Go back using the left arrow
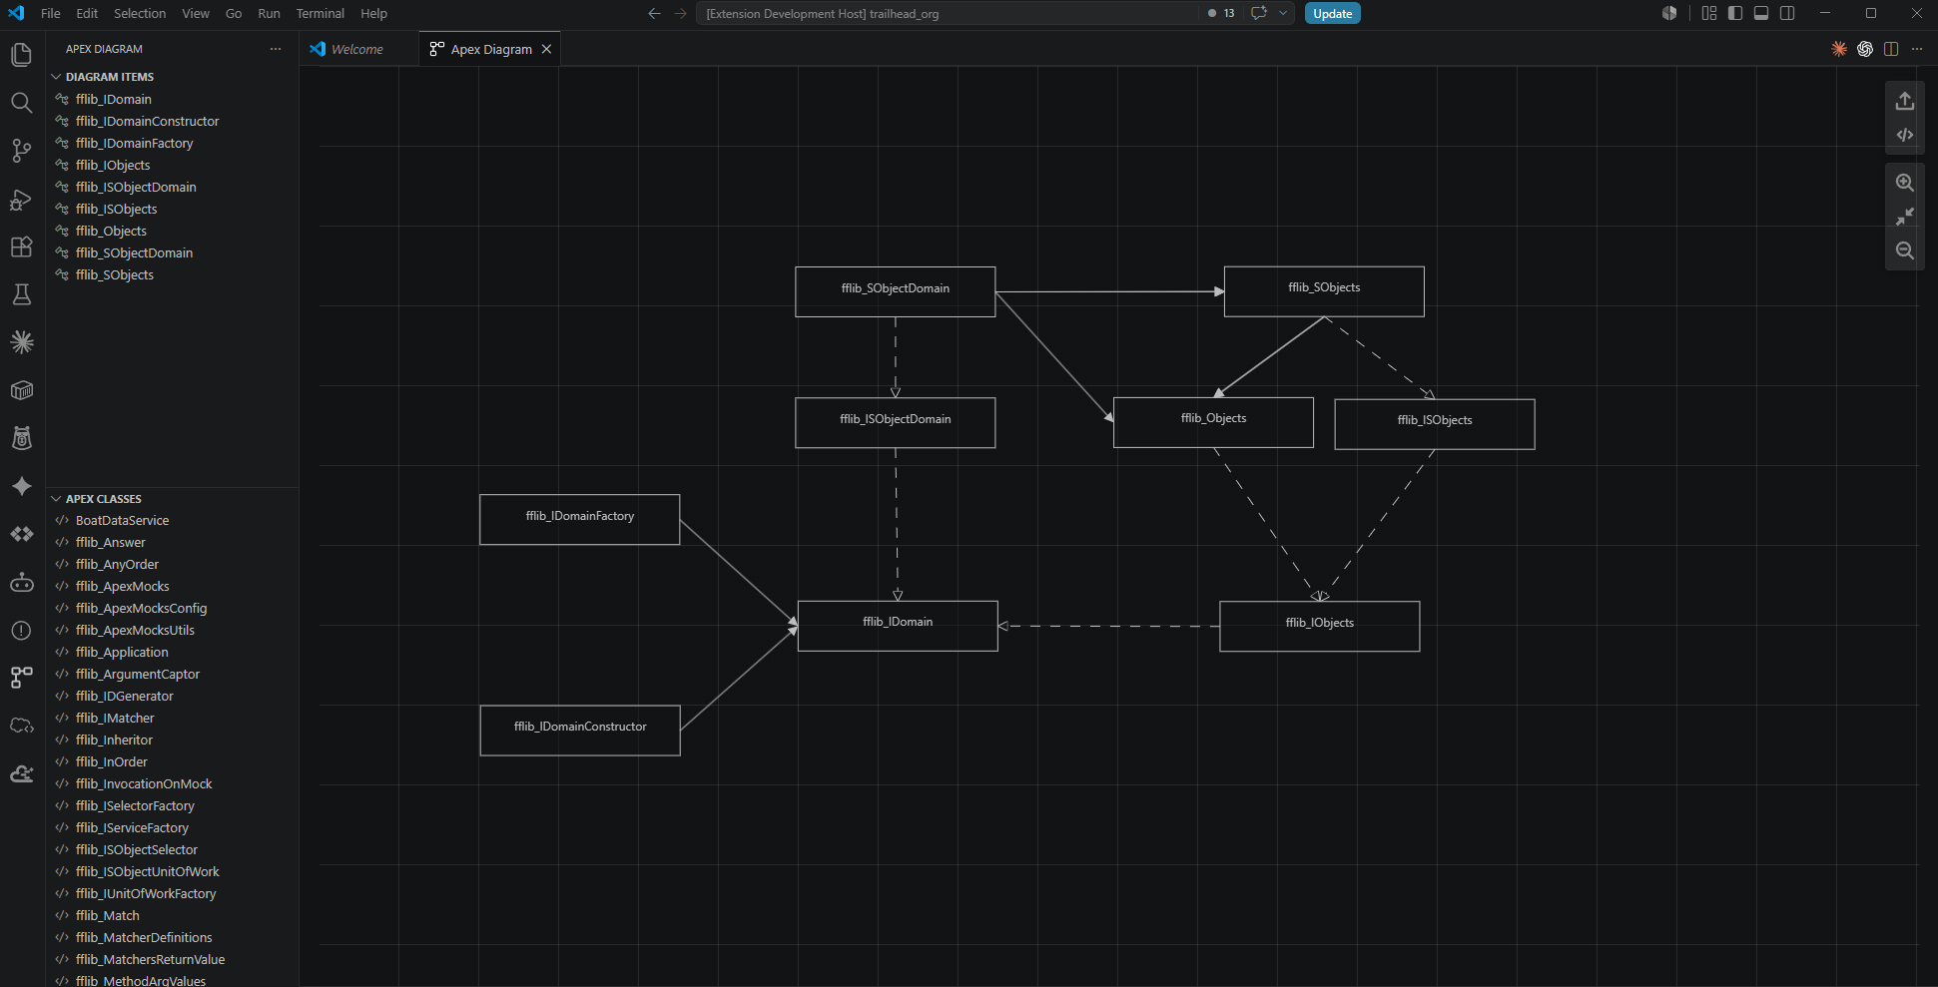Viewport: 1938px width, 987px height. tap(654, 13)
